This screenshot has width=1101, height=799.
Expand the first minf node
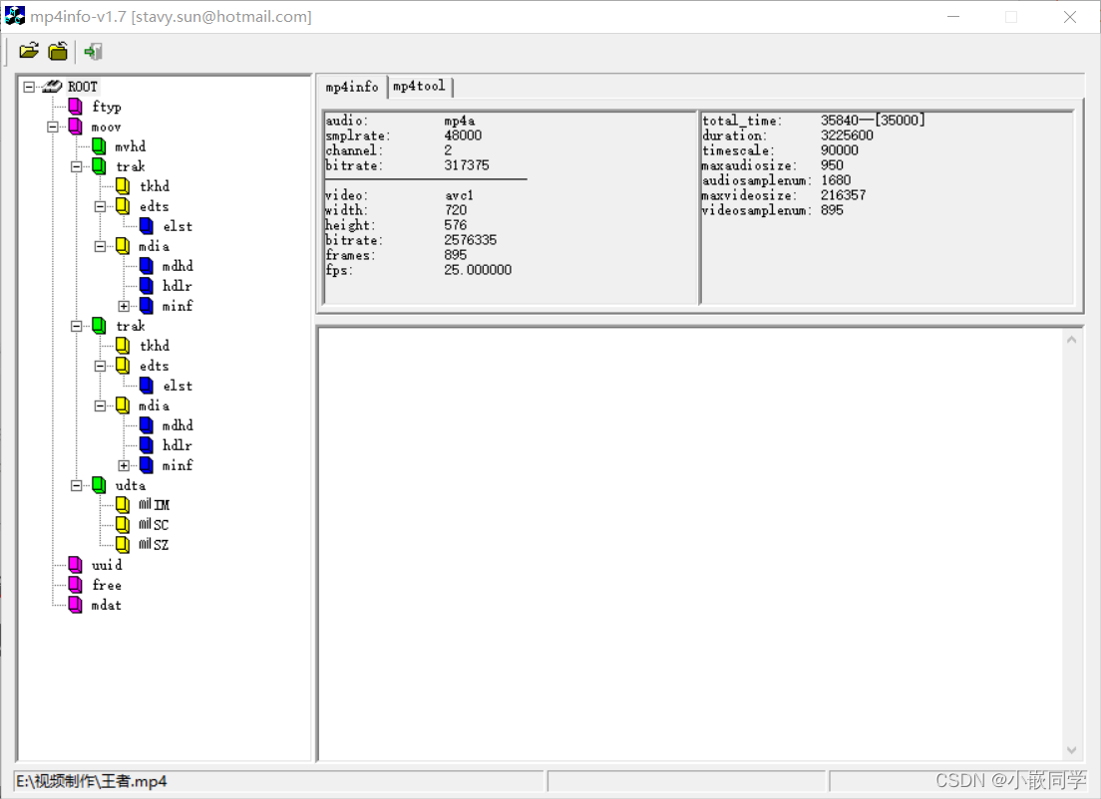click(124, 306)
